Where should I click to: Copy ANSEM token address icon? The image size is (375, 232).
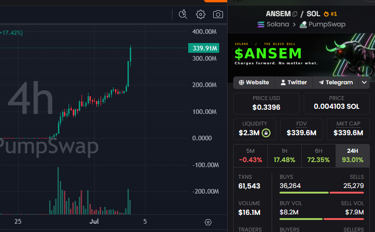295,14
